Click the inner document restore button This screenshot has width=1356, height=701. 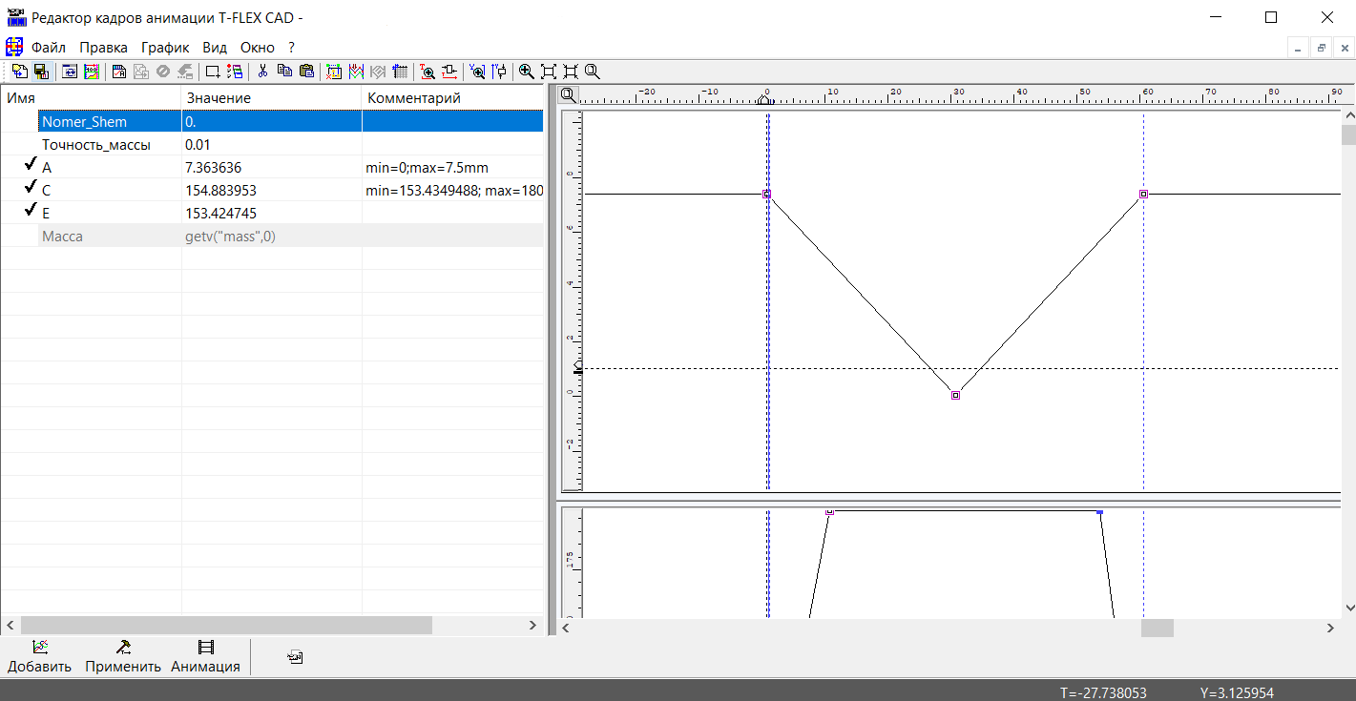tap(1322, 48)
